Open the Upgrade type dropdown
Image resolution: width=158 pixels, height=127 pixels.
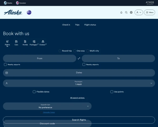pos(47,106)
